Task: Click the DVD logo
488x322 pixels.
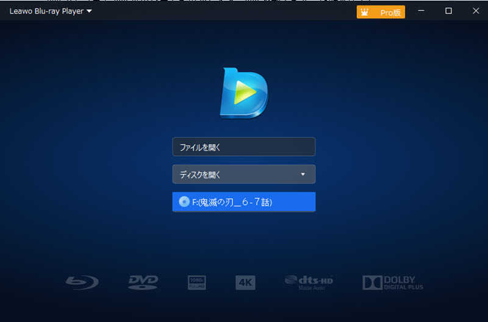Action: (x=143, y=282)
